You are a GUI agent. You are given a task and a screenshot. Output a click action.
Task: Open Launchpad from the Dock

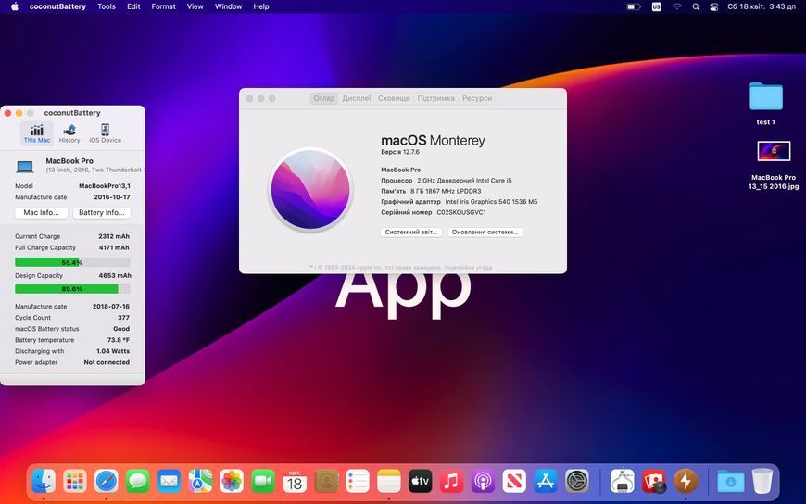[x=75, y=482]
